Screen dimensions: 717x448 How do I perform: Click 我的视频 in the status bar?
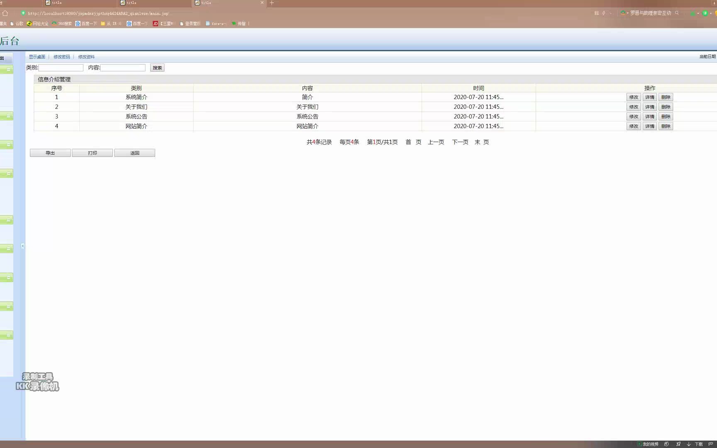coord(648,444)
